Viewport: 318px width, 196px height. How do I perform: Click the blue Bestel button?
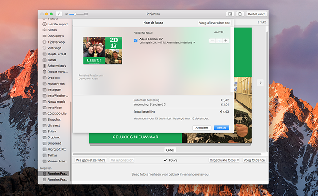(222, 128)
